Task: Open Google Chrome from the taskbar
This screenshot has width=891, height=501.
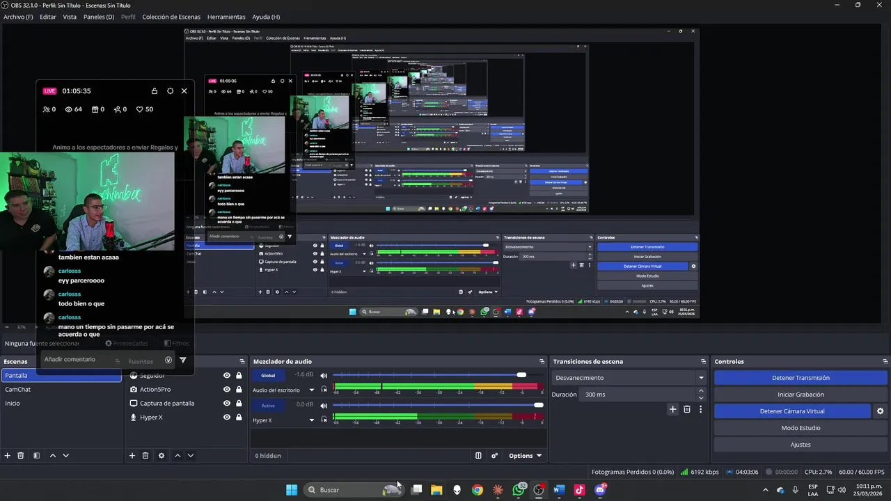Action: coord(477,490)
